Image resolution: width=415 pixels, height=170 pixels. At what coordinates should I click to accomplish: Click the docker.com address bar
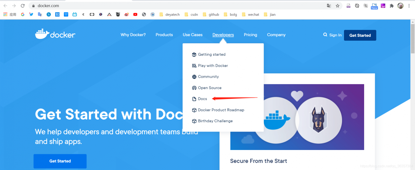pos(178,6)
